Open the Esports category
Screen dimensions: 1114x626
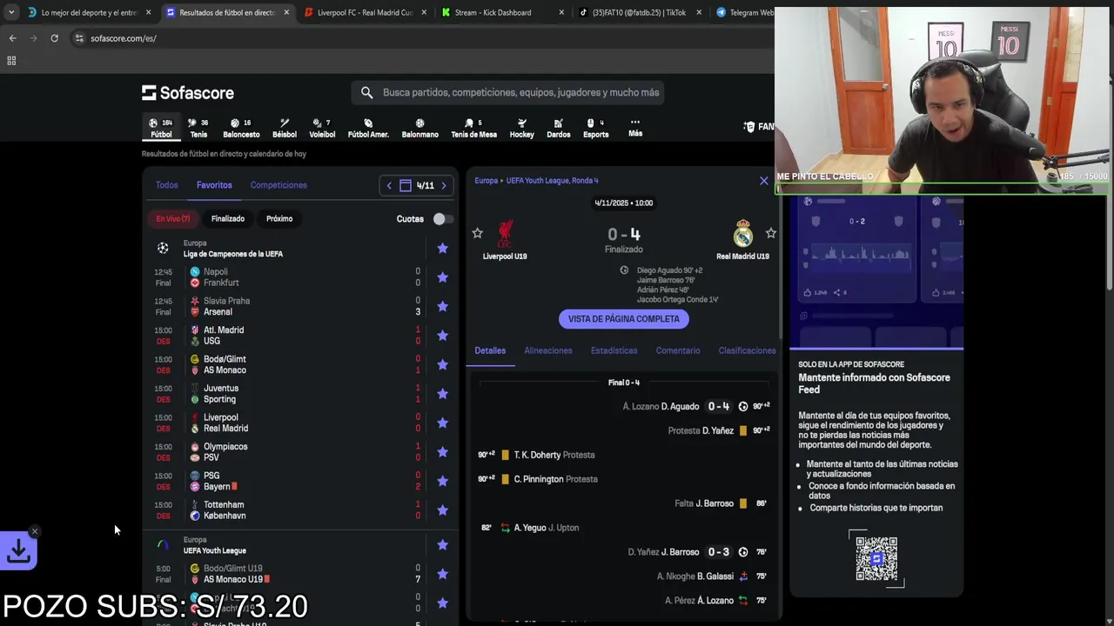click(x=595, y=128)
